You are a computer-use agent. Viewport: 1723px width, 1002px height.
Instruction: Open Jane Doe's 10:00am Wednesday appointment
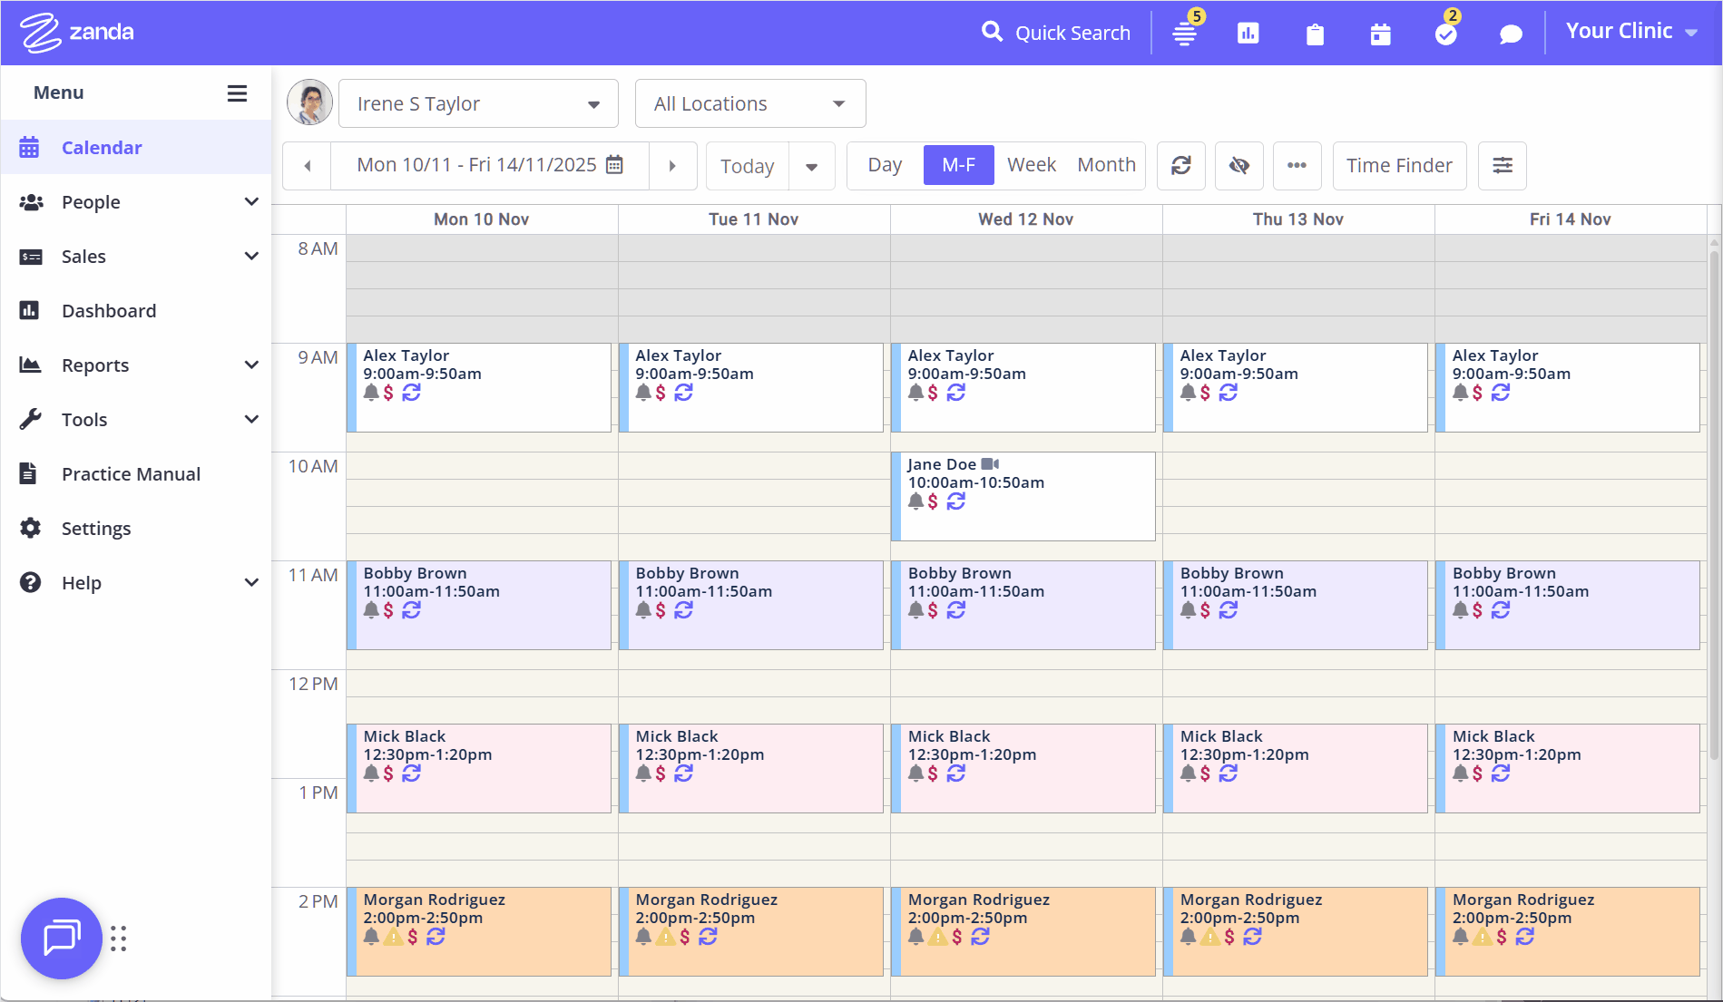coord(1025,495)
